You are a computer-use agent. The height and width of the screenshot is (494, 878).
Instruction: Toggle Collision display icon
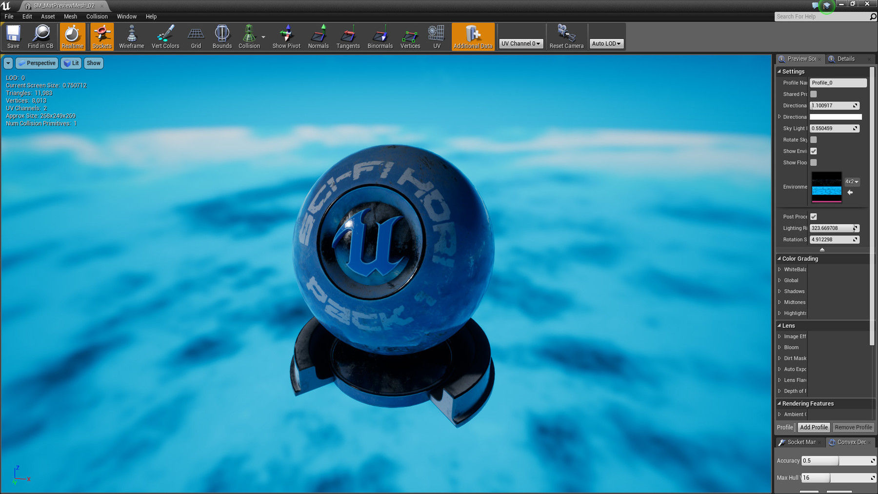coord(249,37)
